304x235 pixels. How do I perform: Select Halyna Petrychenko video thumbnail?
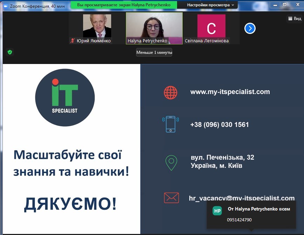click(x=154, y=28)
